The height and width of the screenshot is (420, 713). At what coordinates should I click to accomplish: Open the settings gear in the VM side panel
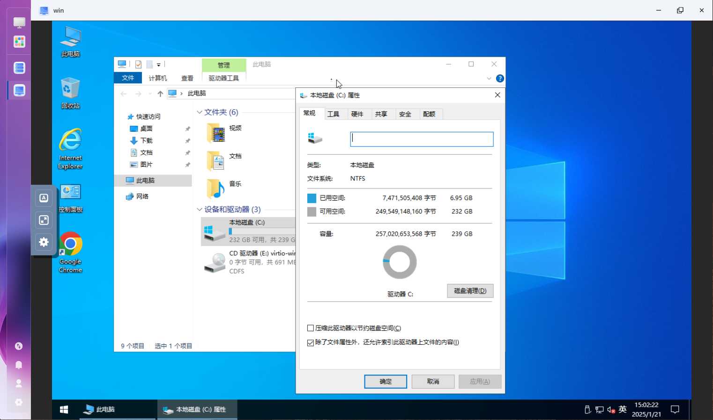pos(44,242)
